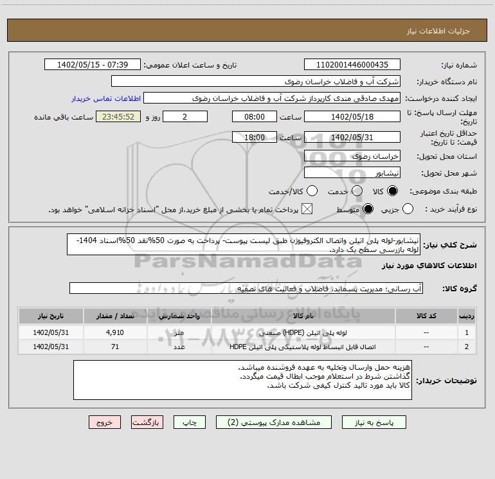Image resolution: width=495 pixels, height=479 pixels.
Task: Select the متوسط purchase type radio
Action: click(x=368, y=209)
